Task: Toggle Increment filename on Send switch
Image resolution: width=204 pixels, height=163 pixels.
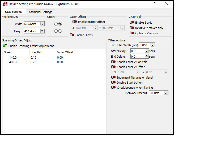Action: pos(113,77)
